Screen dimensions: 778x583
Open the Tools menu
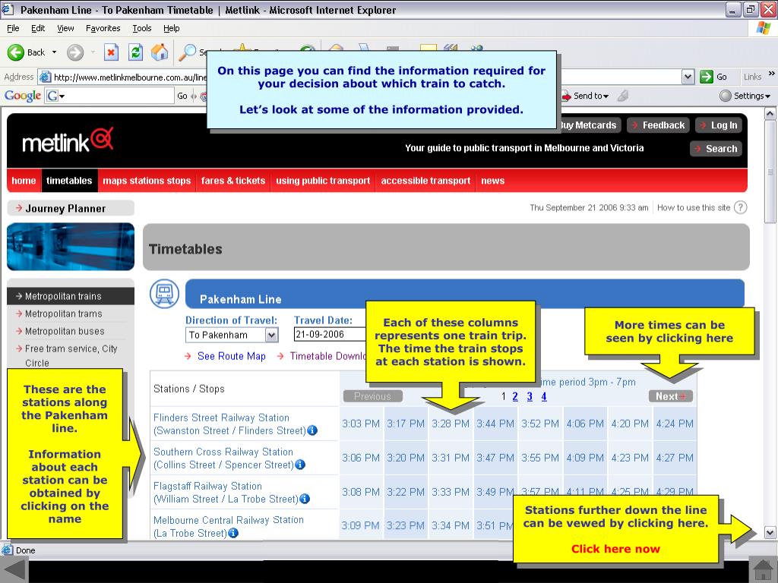141,28
